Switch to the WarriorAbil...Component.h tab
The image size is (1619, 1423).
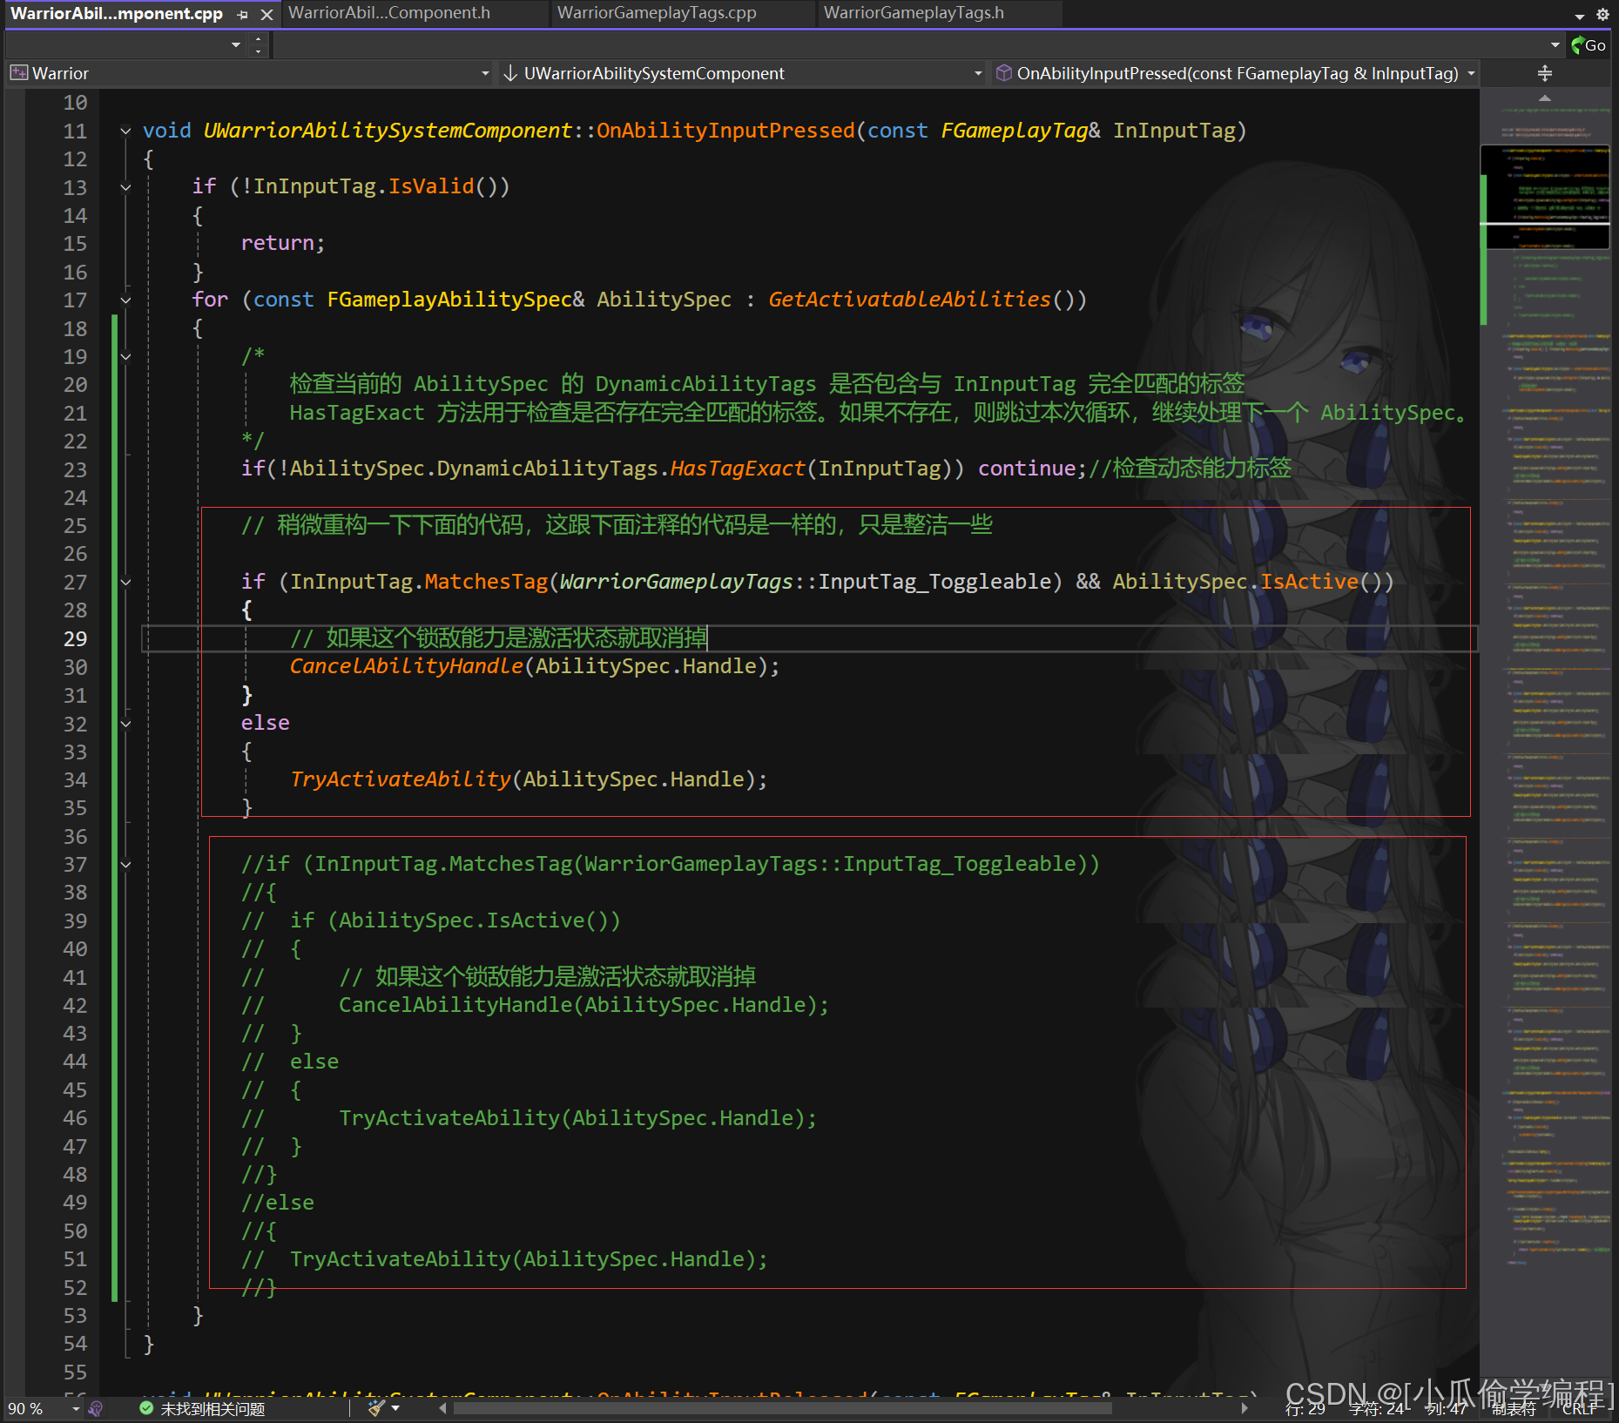pos(389,13)
